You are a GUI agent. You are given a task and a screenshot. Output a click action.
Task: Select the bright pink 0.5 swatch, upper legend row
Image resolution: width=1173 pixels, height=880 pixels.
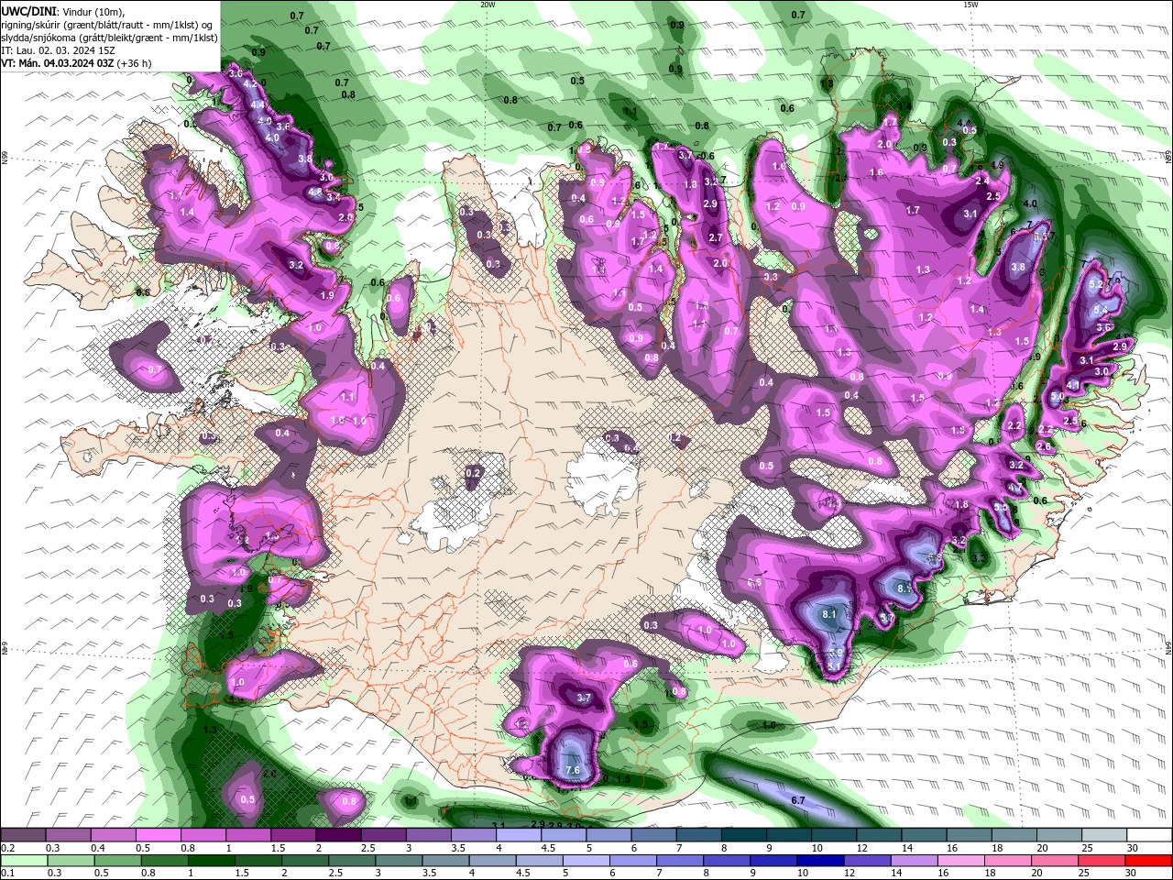158,835
